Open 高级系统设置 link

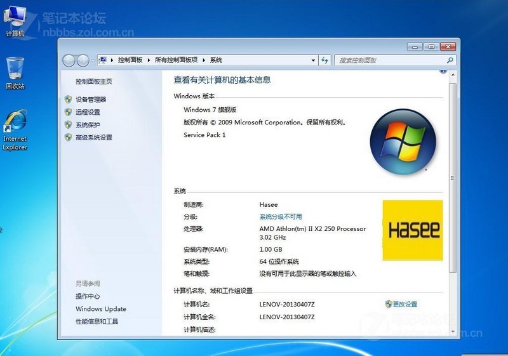click(93, 137)
